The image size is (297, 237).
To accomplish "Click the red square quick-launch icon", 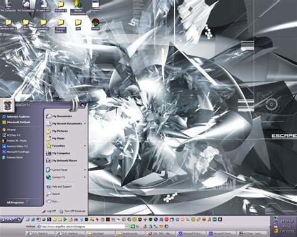I will pyautogui.click(x=108, y=219).
